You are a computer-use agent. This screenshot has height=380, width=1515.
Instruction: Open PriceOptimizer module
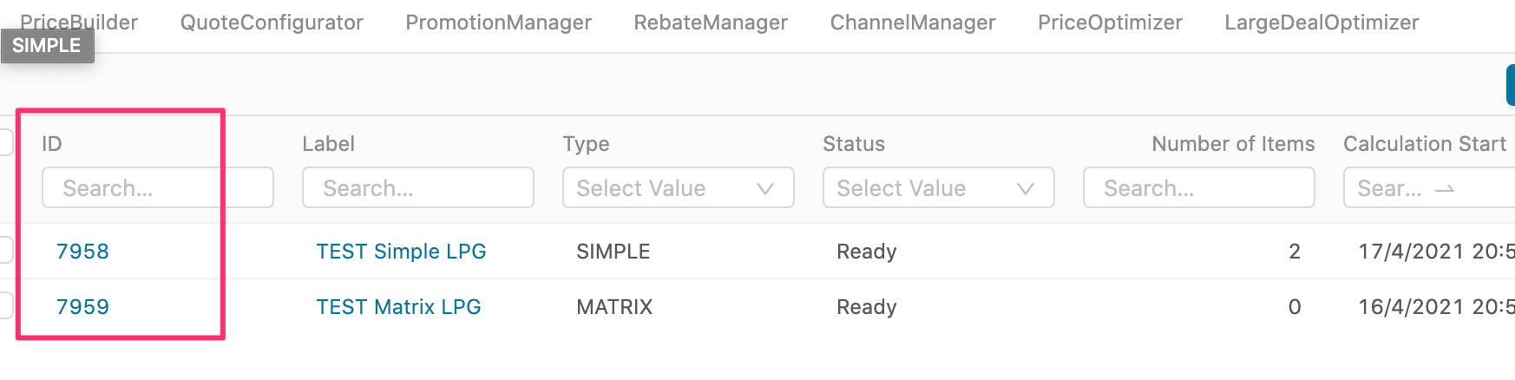[x=1110, y=23]
